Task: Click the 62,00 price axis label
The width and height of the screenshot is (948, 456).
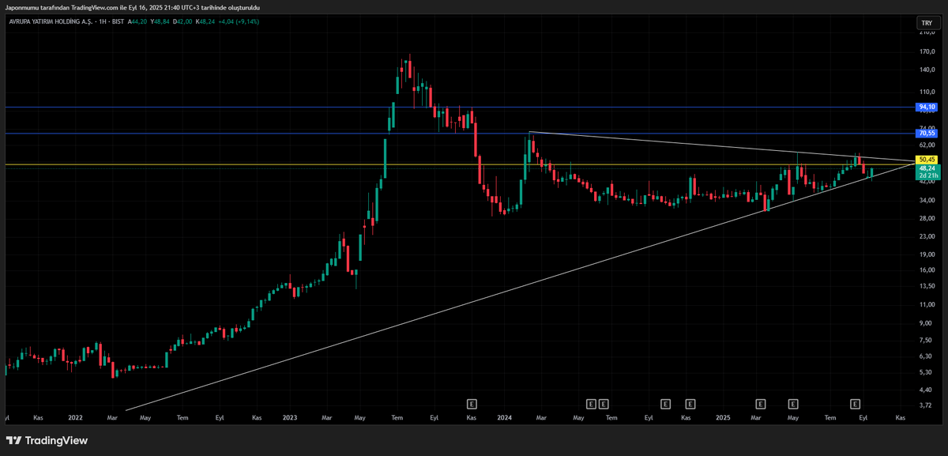Action: (x=926, y=145)
